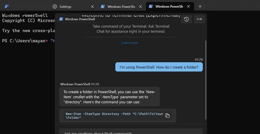This screenshot has height=134, width=260.
Task: Copy the New-Item command code snippet
Action: 167,116
